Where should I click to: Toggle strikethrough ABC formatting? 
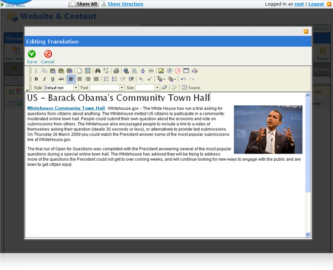click(x=61, y=79)
